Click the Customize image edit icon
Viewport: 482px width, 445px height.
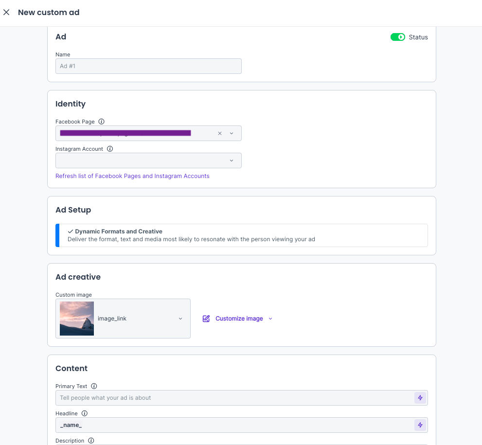[x=206, y=319]
